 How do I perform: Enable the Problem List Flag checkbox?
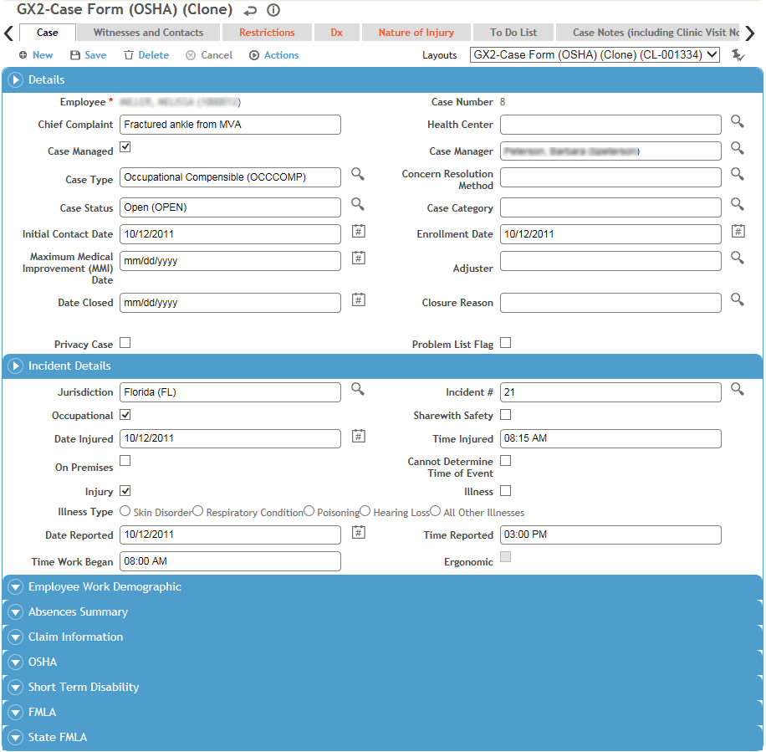tap(506, 343)
